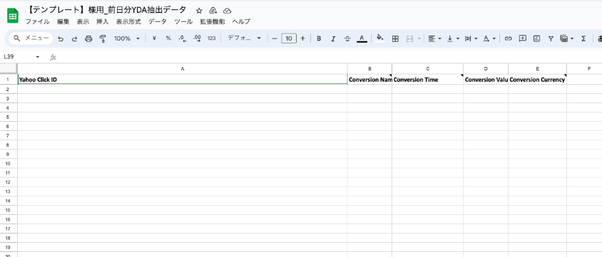
Task: Create a filter with funnel icon
Action: 551,38
